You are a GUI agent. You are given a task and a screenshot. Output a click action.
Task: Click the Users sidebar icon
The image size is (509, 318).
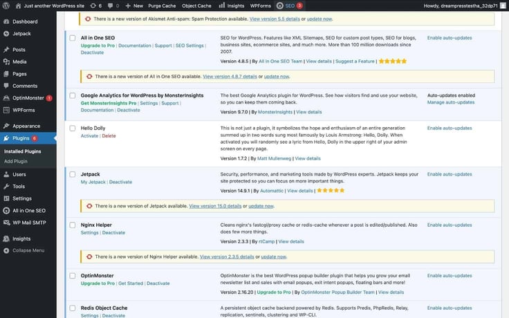6,174
